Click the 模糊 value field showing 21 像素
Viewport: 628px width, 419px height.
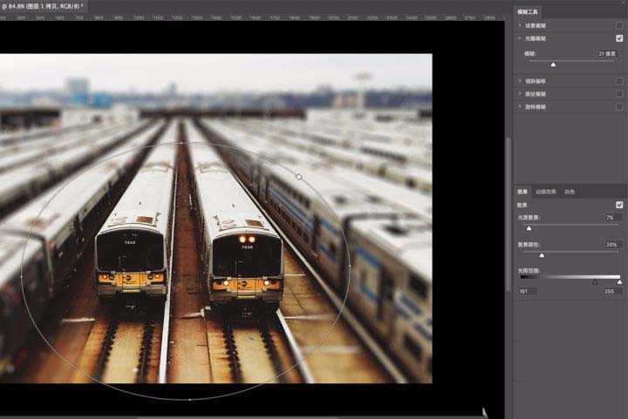[607, 54]
